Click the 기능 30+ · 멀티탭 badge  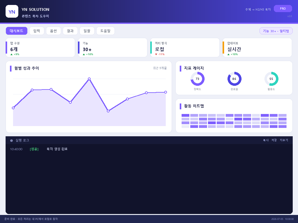click(276, 31)
